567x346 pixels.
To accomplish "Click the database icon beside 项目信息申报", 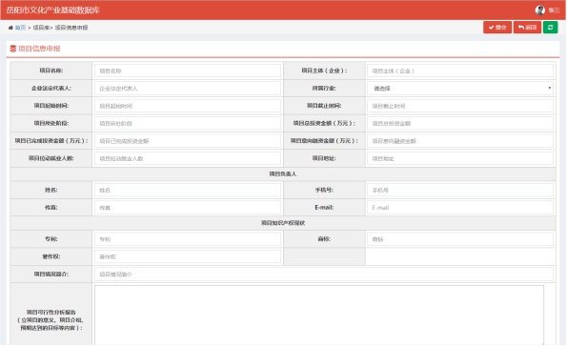I will pos(13,49).
